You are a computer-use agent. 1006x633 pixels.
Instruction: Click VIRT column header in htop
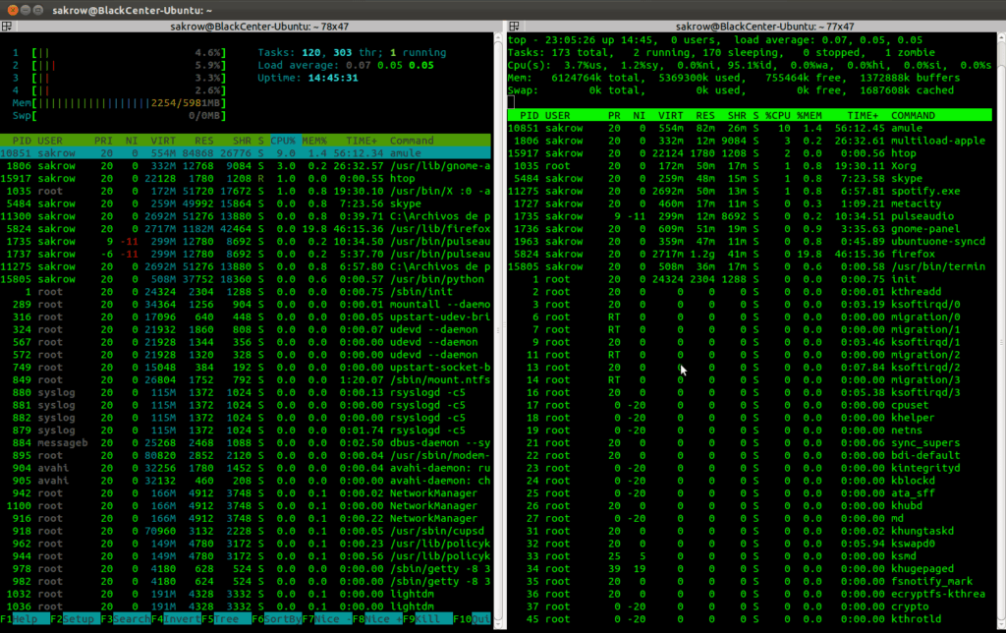[163, 141]
